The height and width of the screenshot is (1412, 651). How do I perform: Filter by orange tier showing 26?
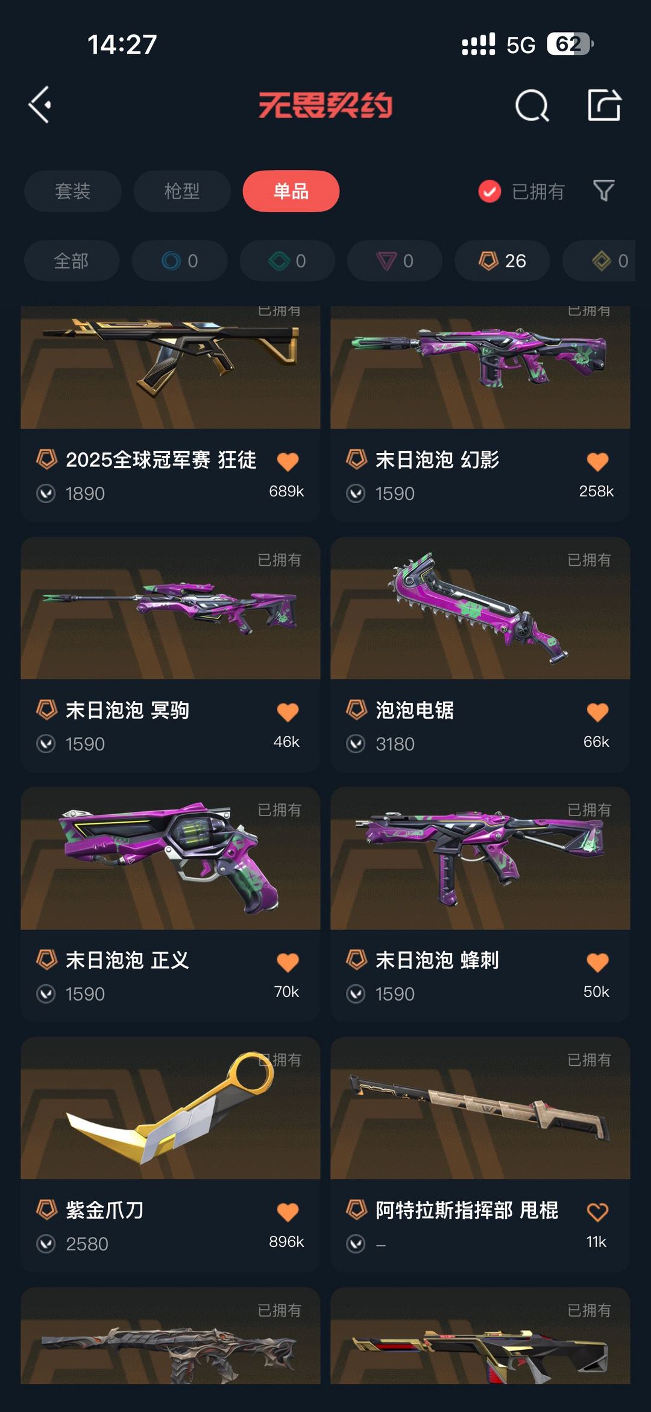pos(502,261)
